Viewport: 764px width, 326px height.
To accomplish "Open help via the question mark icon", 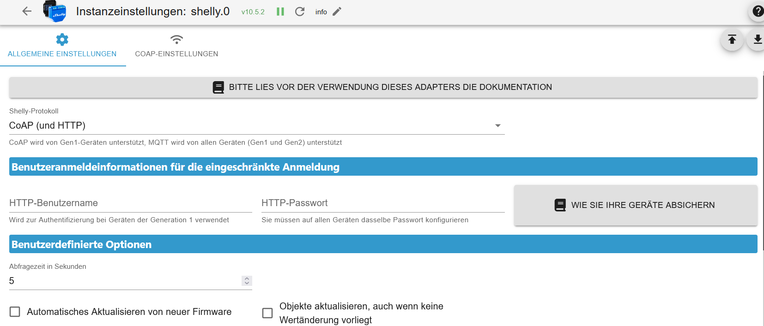I will click(x=758, y=11).
